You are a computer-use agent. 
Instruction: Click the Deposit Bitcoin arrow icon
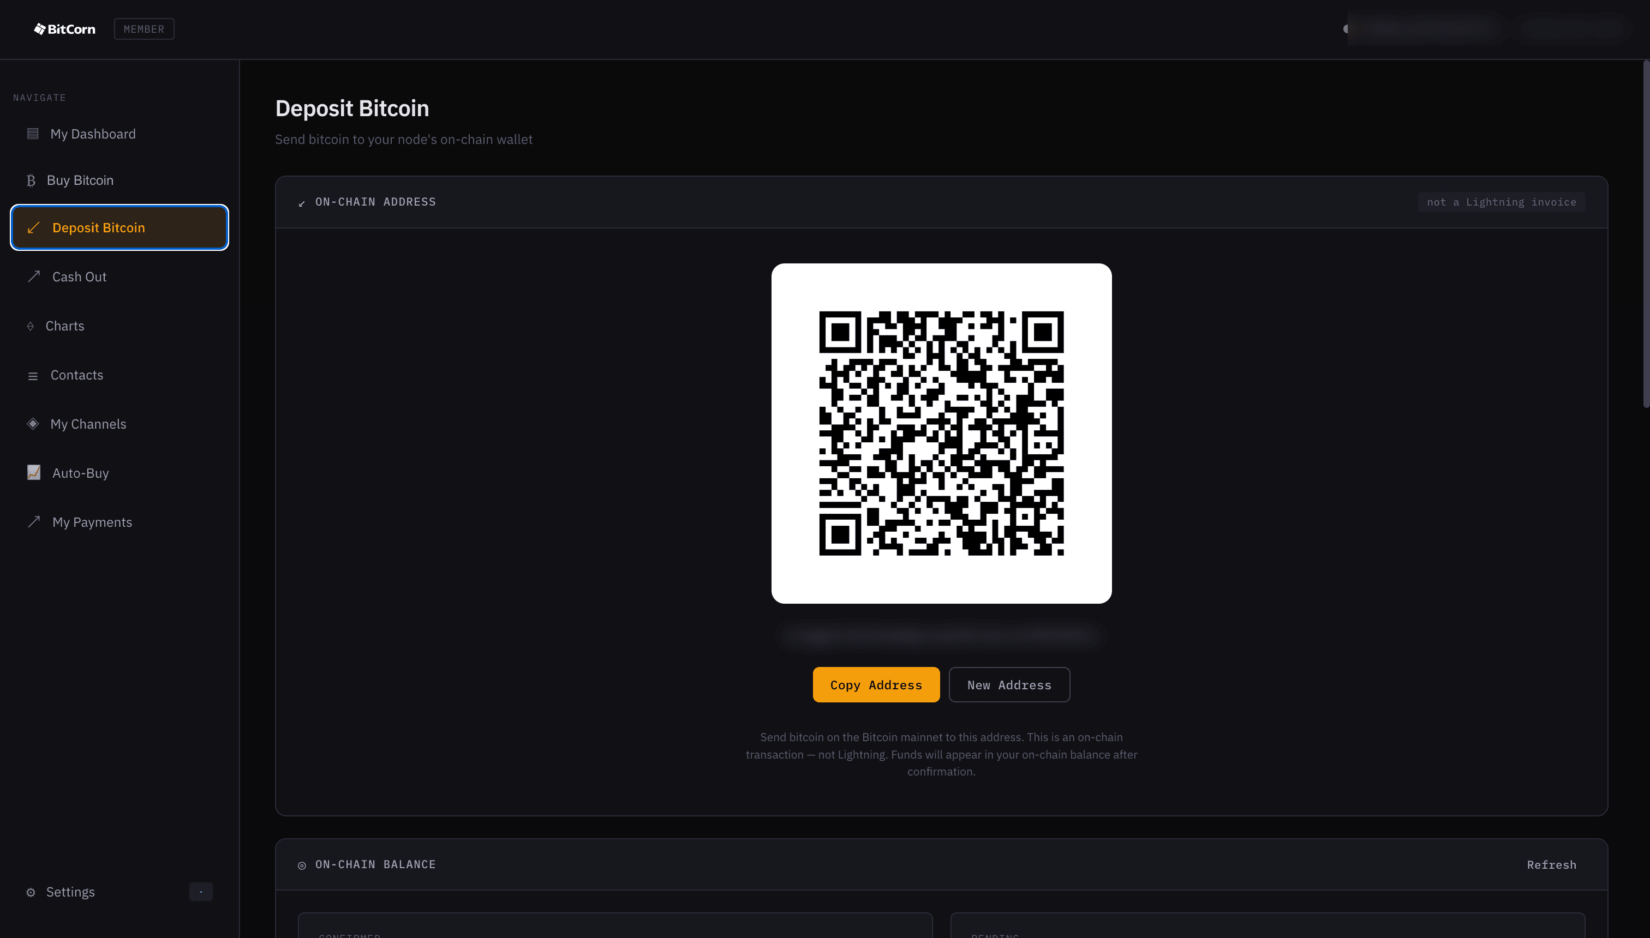tap(33, 228)
